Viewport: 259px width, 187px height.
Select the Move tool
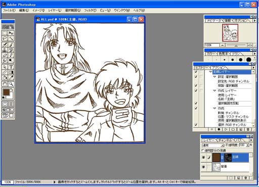(x=11, y=33)
